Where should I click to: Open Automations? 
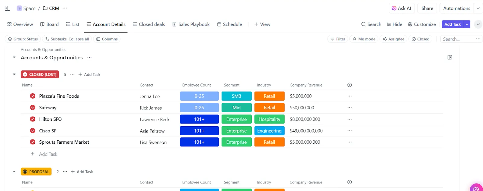(x=456, y=8)
